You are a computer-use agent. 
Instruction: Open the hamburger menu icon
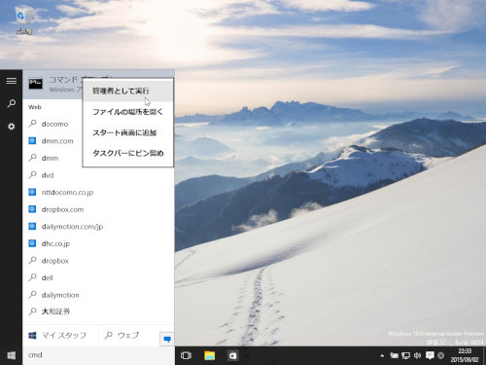(x=12, y=81)
